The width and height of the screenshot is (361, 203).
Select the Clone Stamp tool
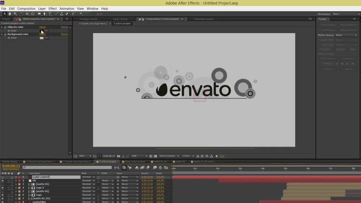pos(62,14)
